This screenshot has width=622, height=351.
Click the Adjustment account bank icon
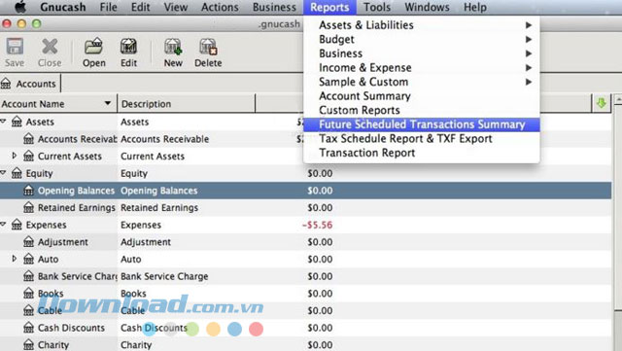28,242
